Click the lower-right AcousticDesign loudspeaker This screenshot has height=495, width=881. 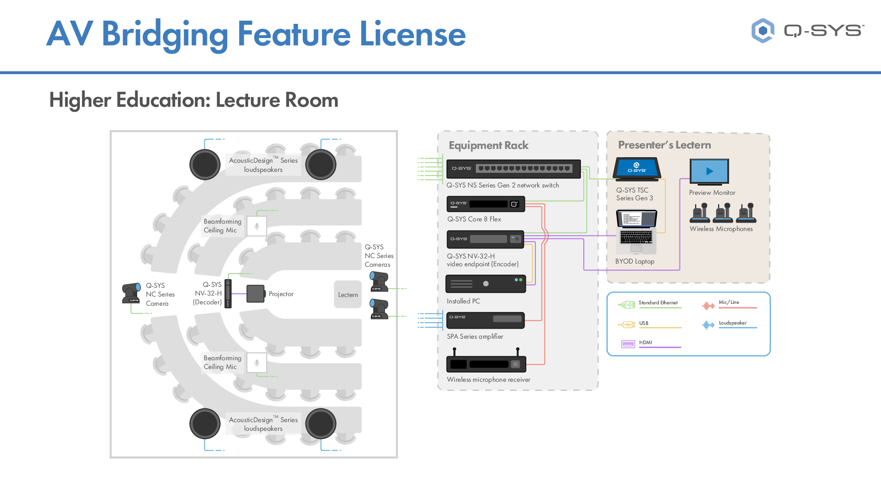click(321, 423)
